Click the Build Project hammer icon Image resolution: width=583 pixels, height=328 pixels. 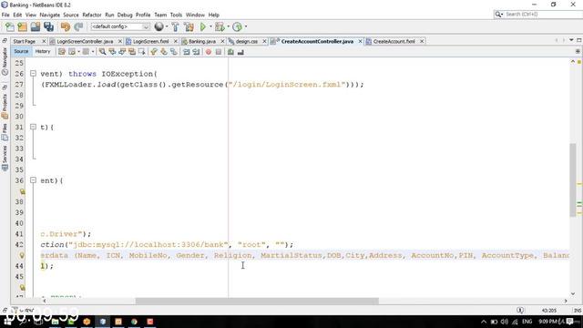175,26
